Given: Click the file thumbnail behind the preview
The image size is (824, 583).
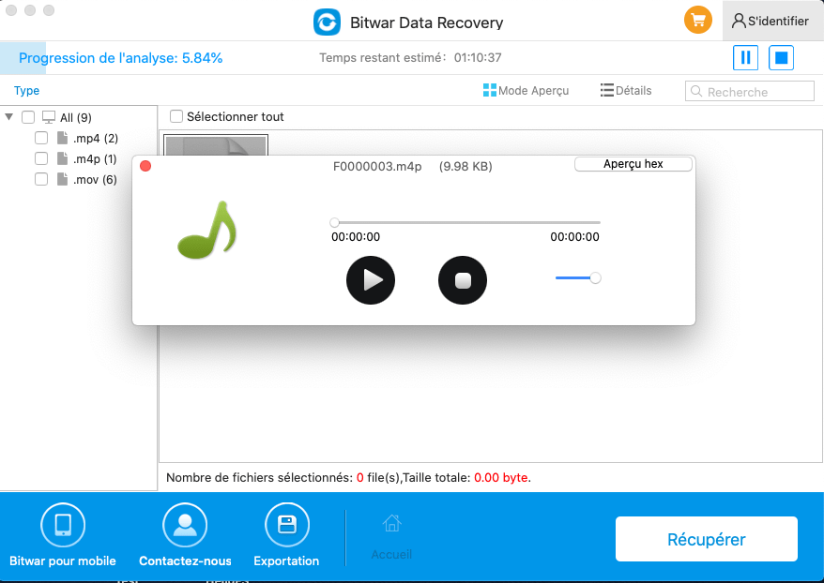Looking at the screenshot, I should point(216,144).
